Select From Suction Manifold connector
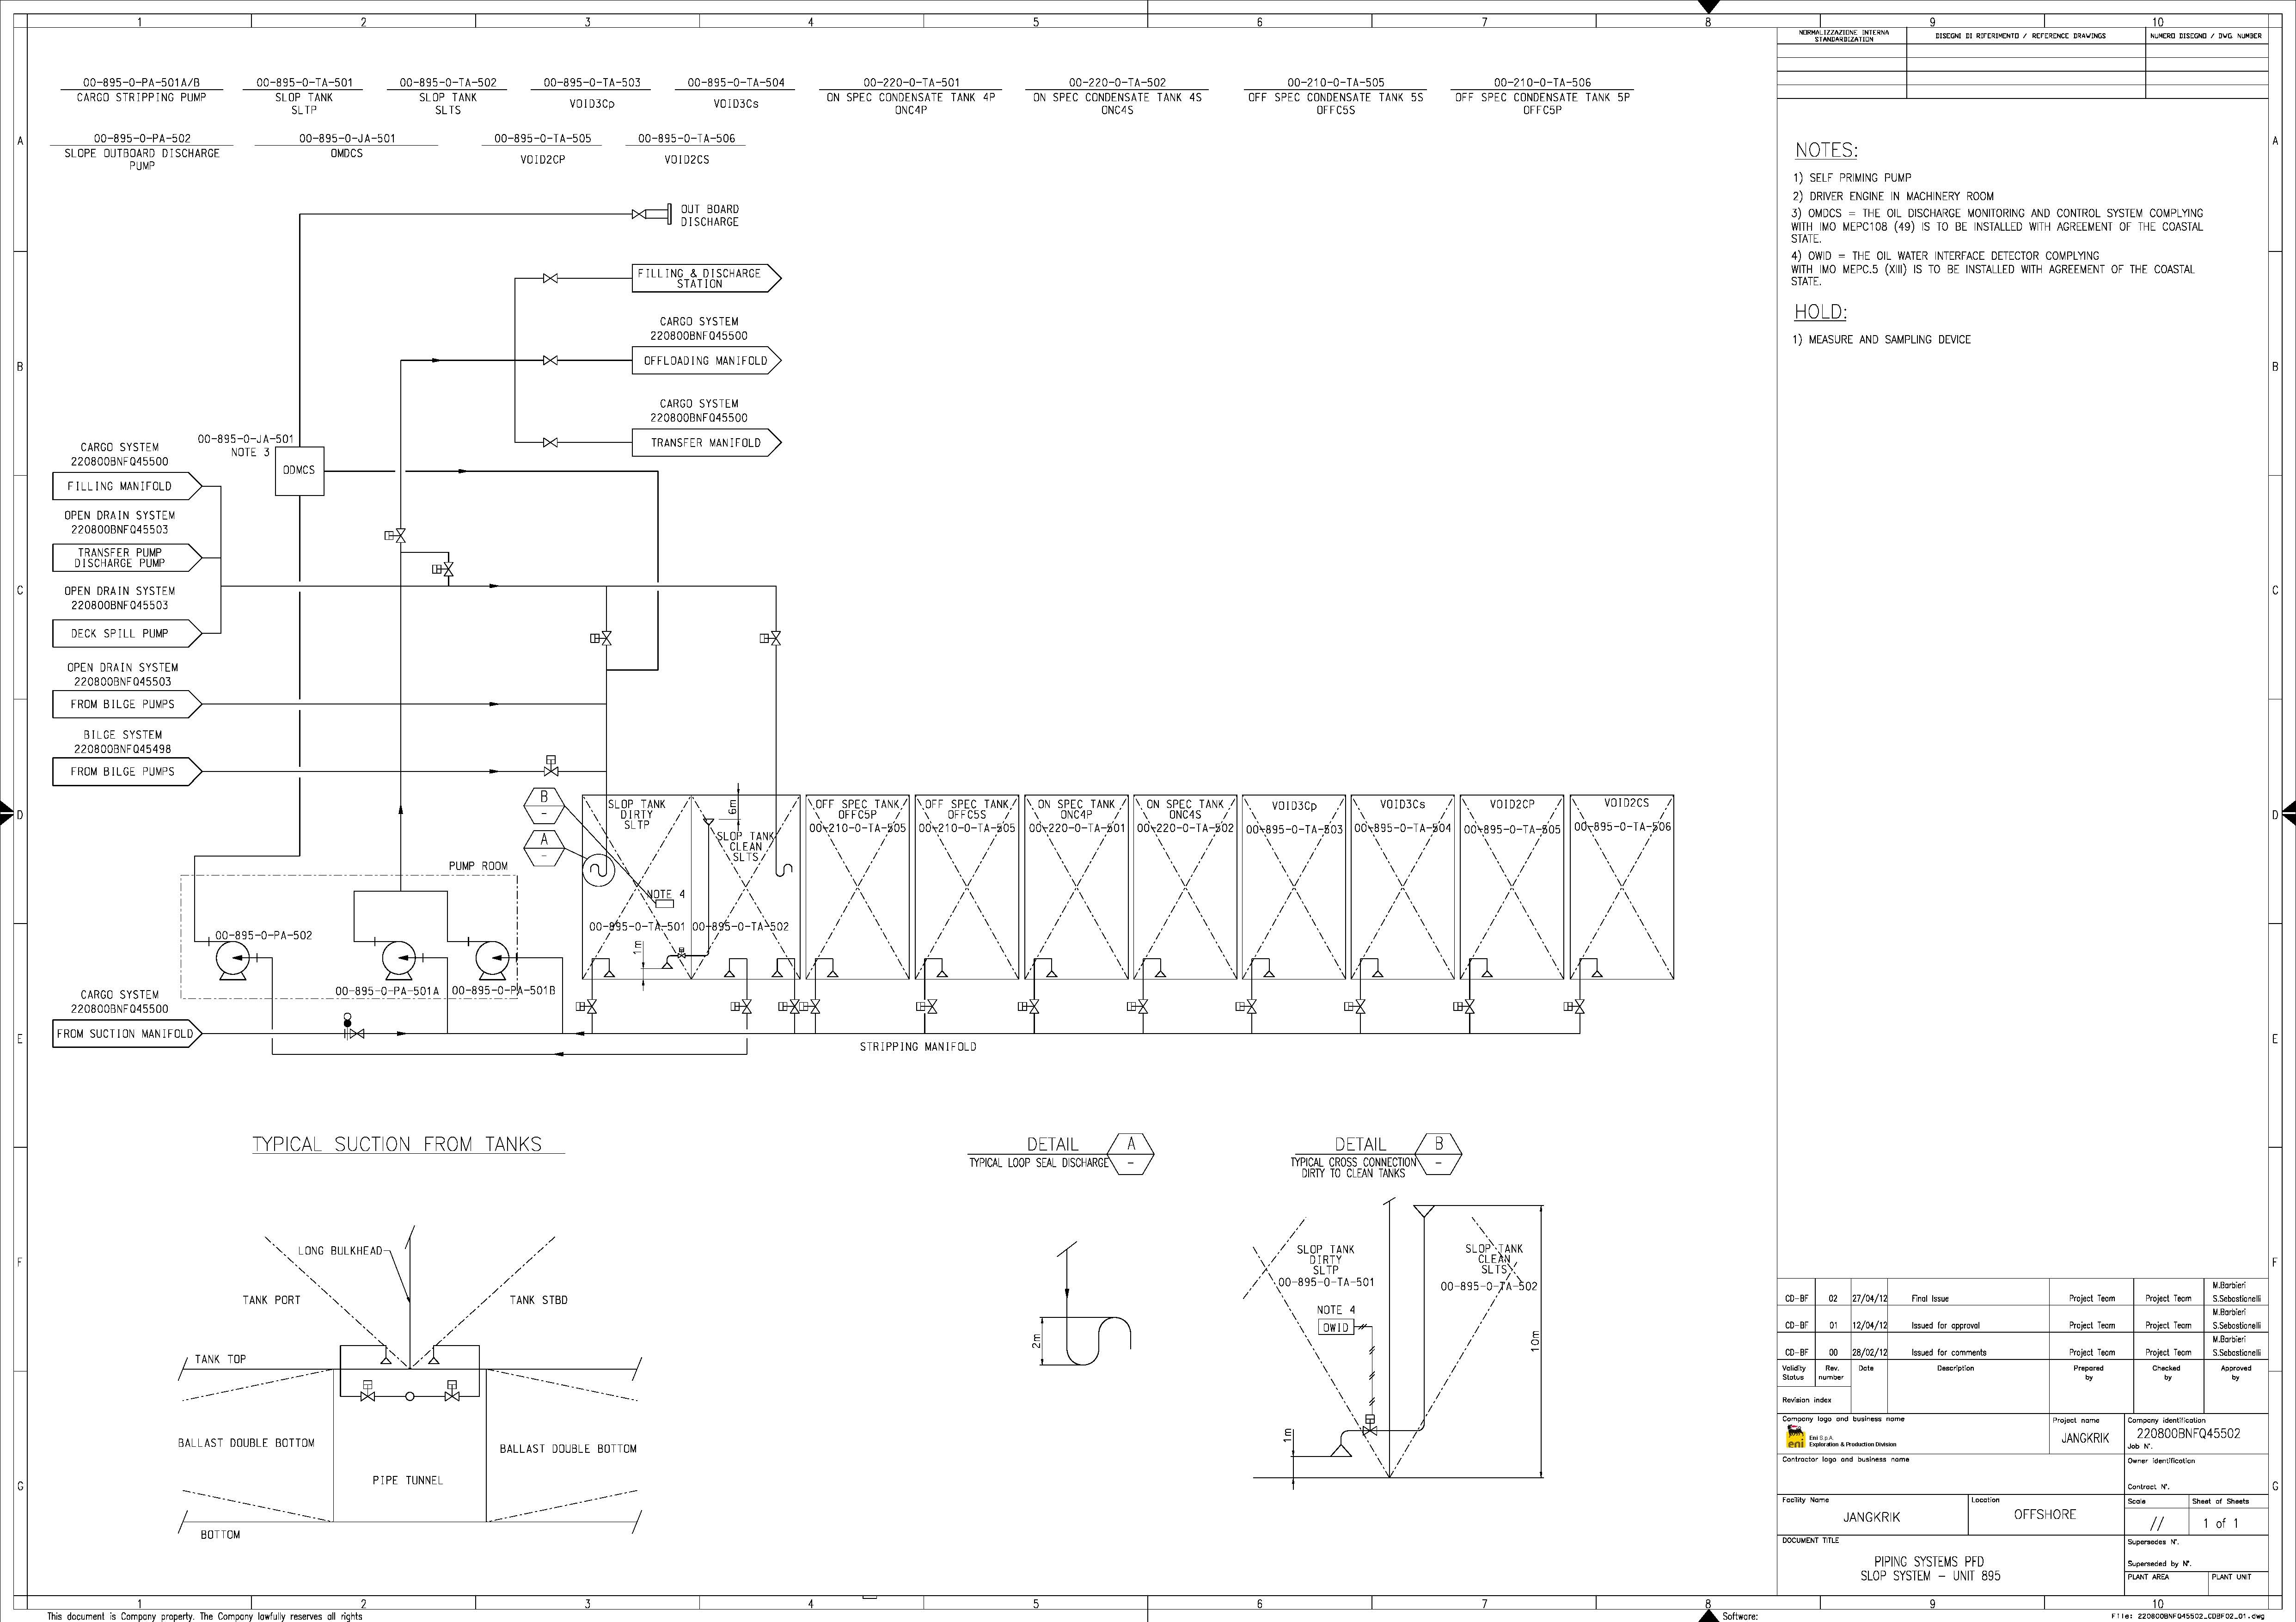 (128, 1034)
